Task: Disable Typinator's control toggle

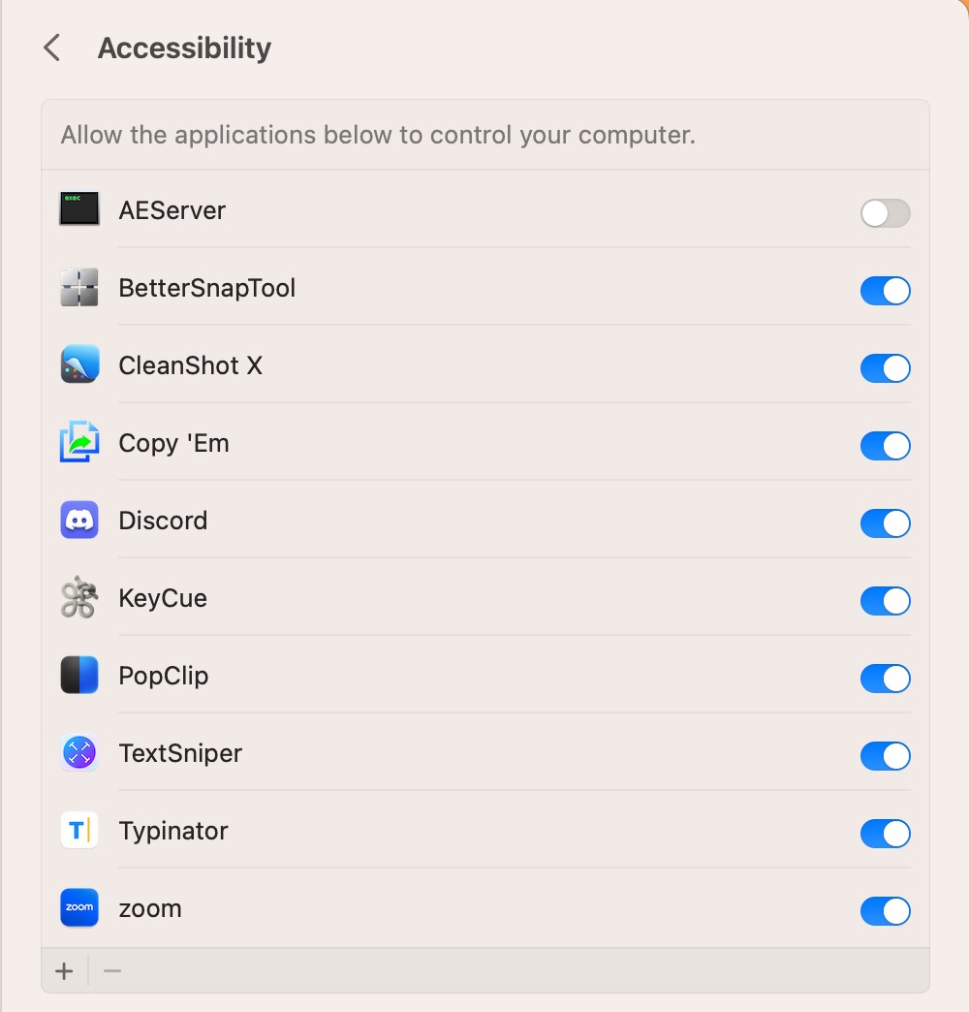Action: (885, 834)
